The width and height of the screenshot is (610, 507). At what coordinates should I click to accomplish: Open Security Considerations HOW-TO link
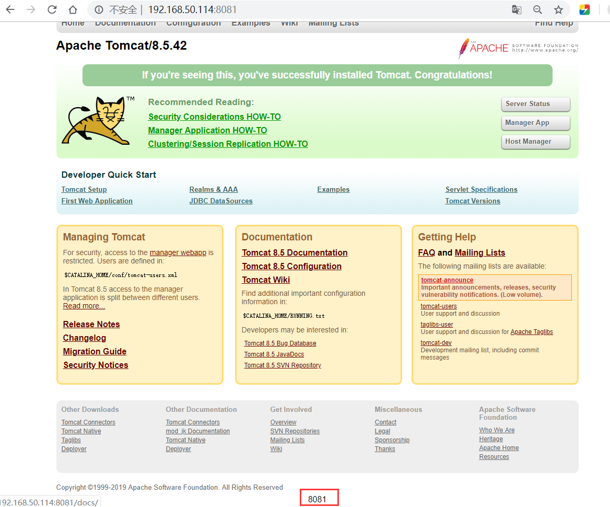click(214, 117)
